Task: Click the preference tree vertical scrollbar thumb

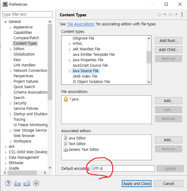Action: [x=50, y=62]
